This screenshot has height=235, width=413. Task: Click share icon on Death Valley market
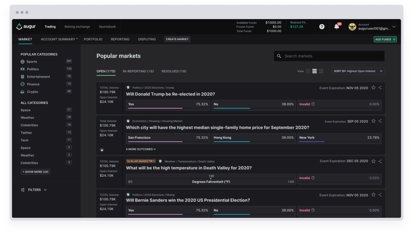[380, 161]
